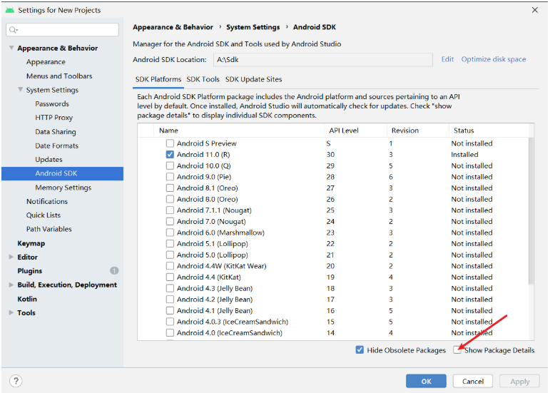Click the Android SDK Location field
Viewport: 550px width, 393px height.
(x=322, y=60)
